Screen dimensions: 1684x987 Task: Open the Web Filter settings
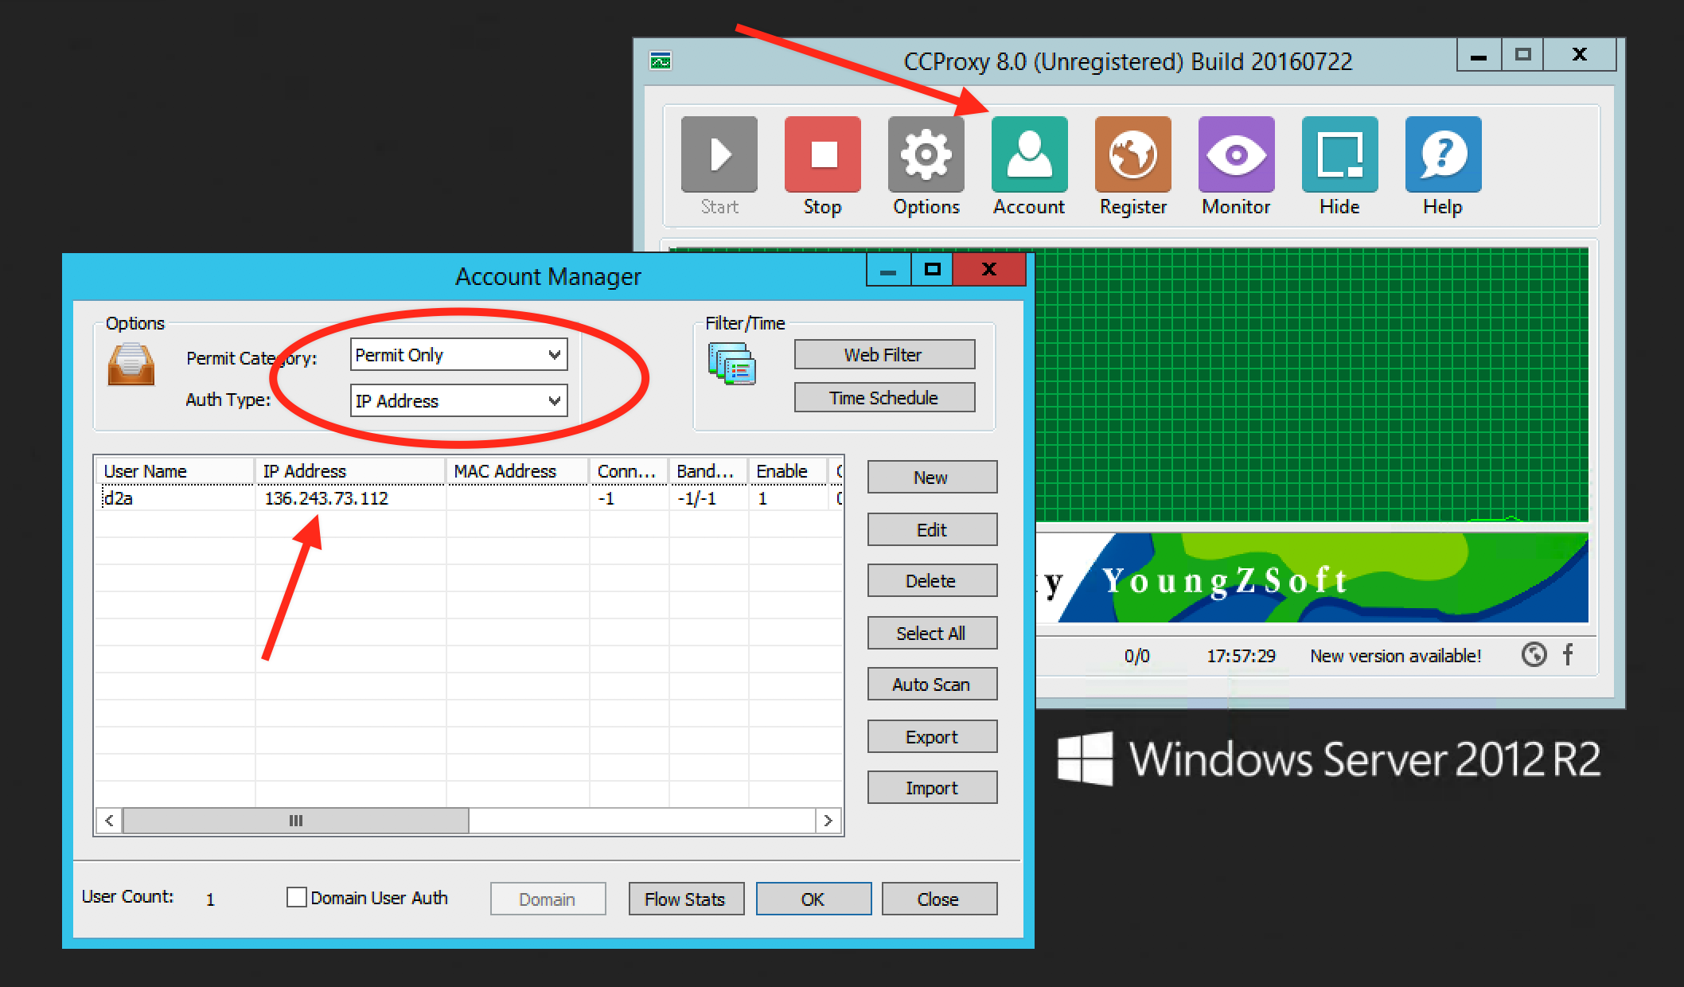click(x=884, y=354)
